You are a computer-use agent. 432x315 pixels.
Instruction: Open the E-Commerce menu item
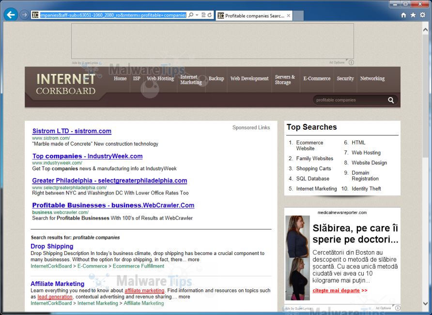pos(317,78)
